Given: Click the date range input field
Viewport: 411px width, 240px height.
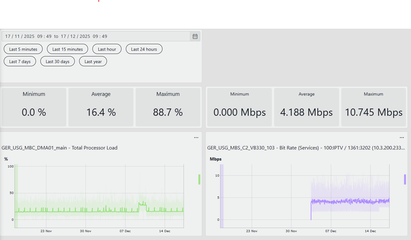Looking at the screenshot, I should [95, 36].
